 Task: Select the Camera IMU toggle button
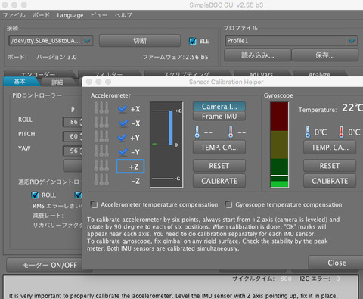coord(219,107)
